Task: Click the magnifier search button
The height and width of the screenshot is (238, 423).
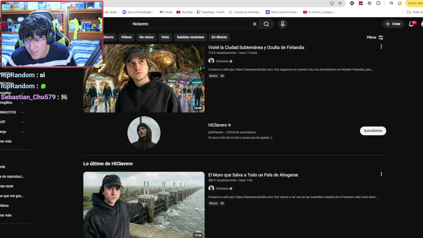Action: click(x=266, y=24)
